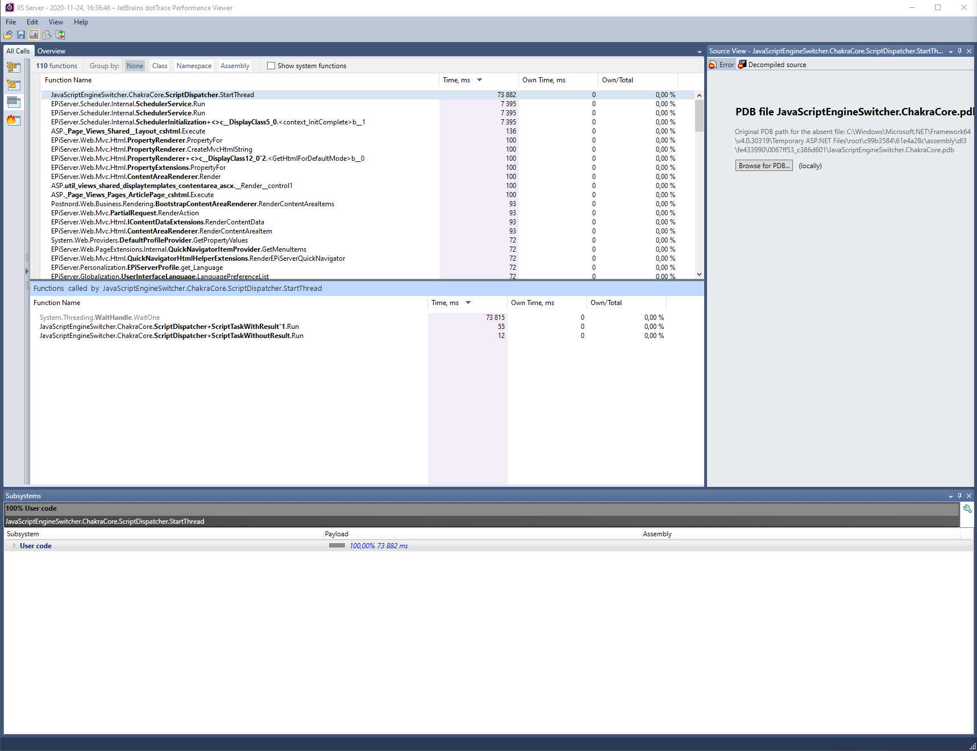Select the Call Tree sidebar icon
This screenshot has height=751, width=977.
tap(13, 85)
